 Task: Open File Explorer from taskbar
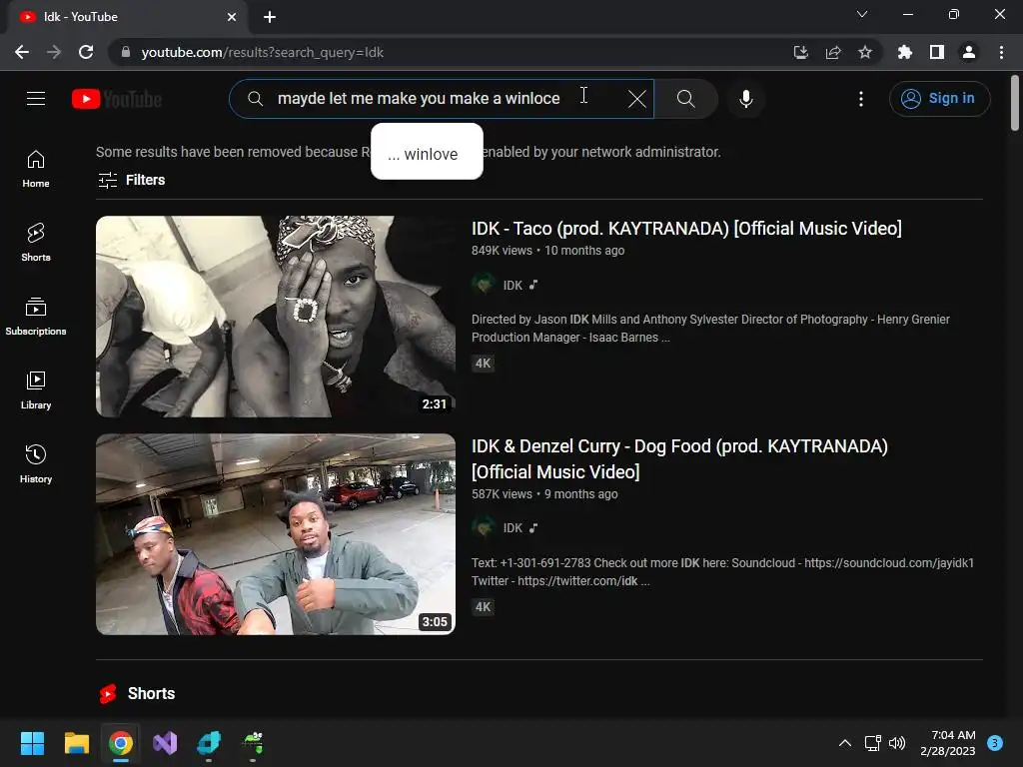76,743
